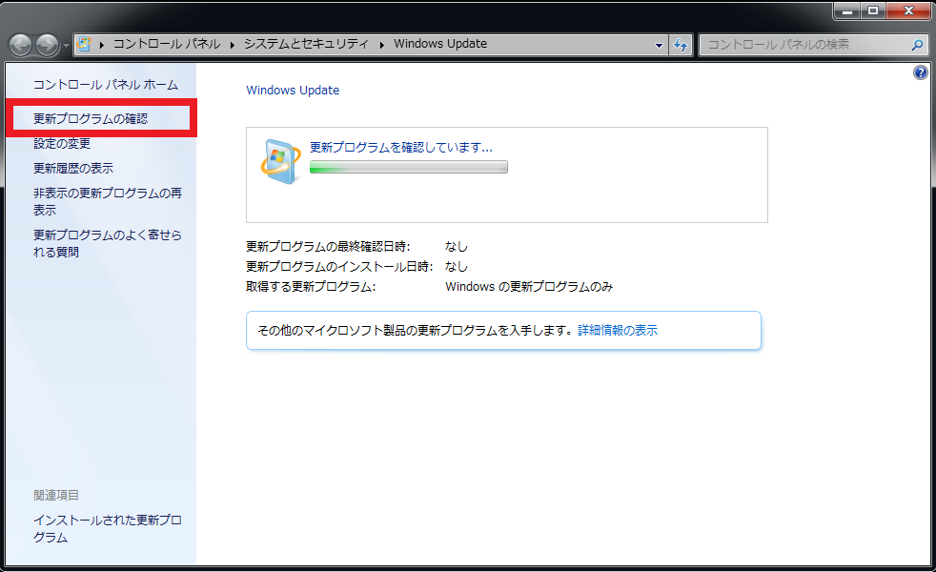936x572 pixels.
Task: Click the なし value next to 更新プログラムのインストール日時:
Action: pyautogui.click(x=457, y=267)
